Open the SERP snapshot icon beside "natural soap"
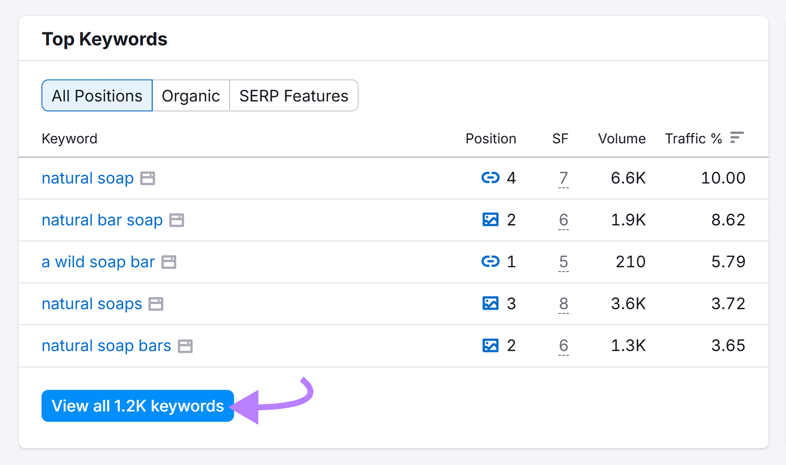 [147, 178]
